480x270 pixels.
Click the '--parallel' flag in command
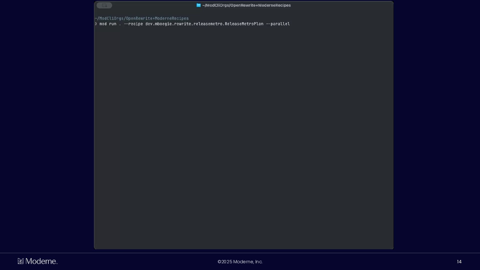point(278,24)
